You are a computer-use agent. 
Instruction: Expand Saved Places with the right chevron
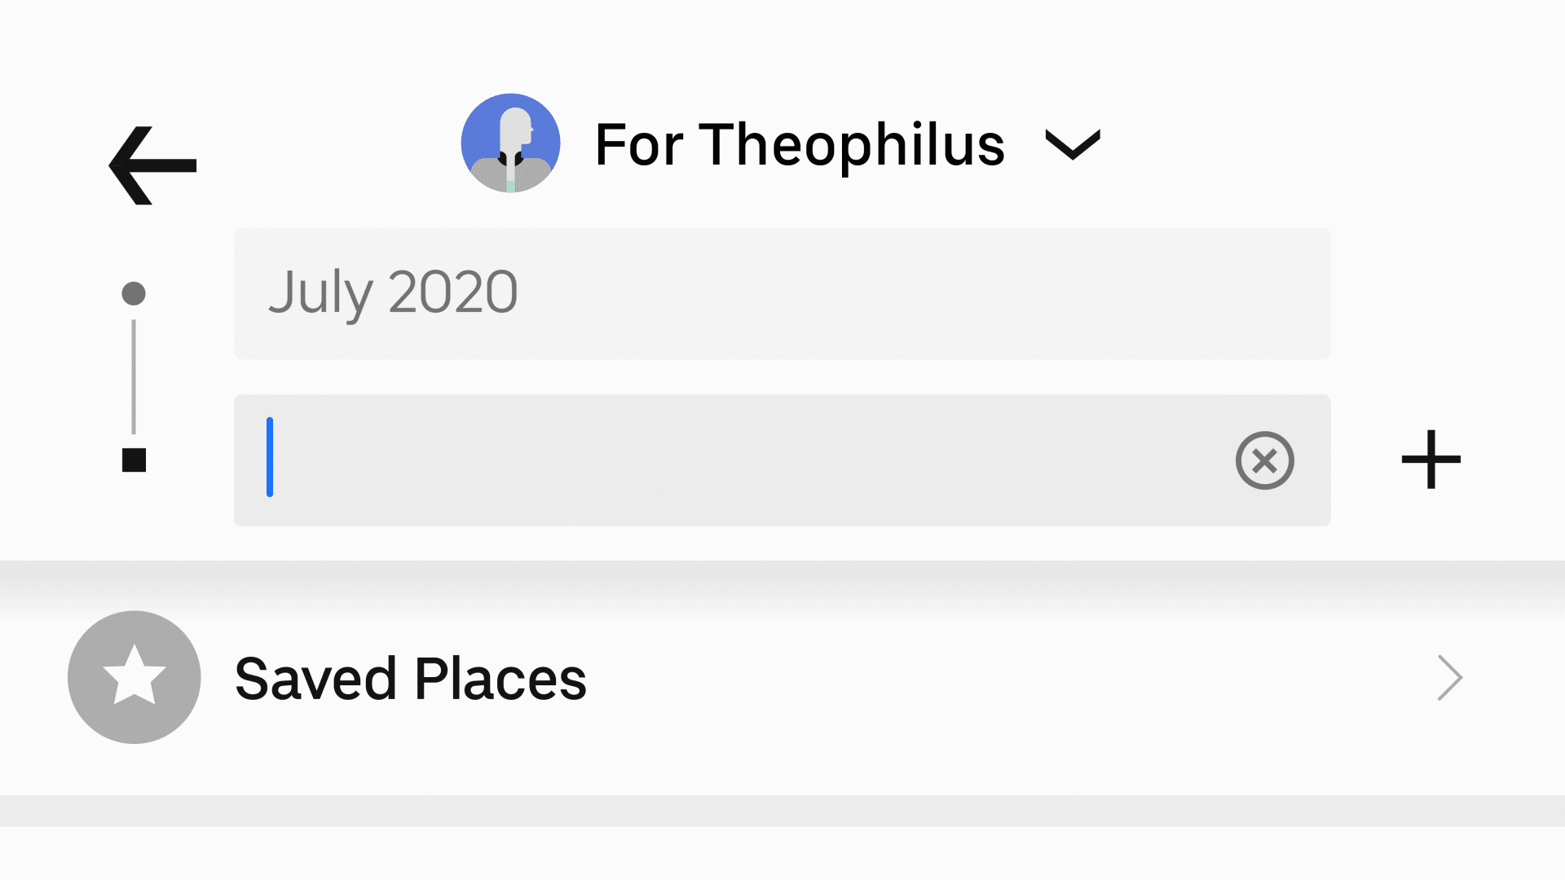point(1448,677)
